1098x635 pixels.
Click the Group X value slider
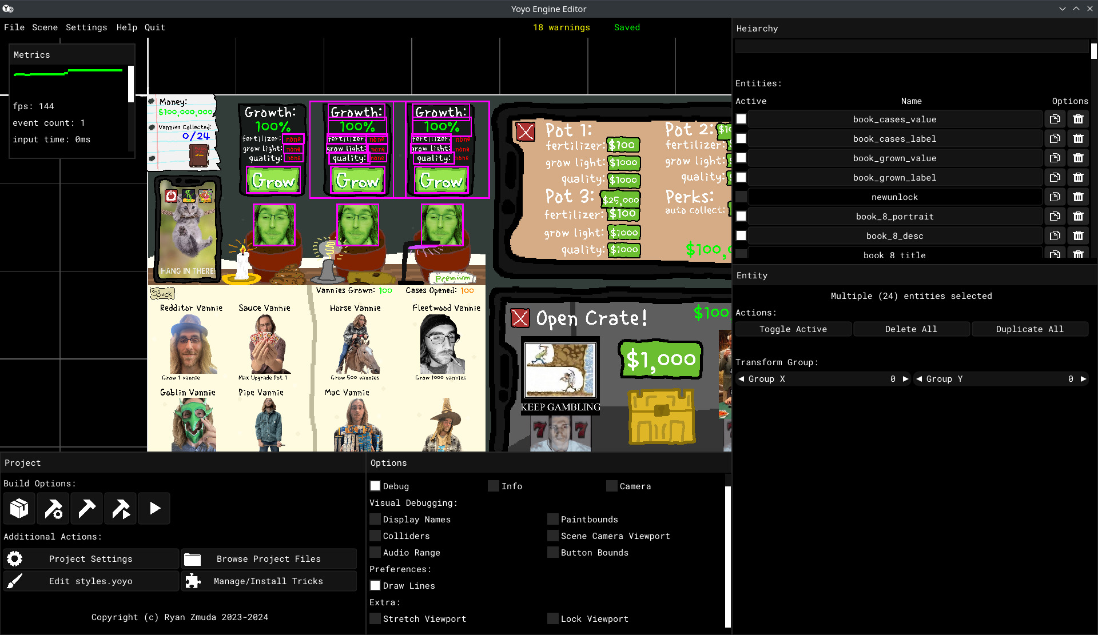tap(823, 379)
